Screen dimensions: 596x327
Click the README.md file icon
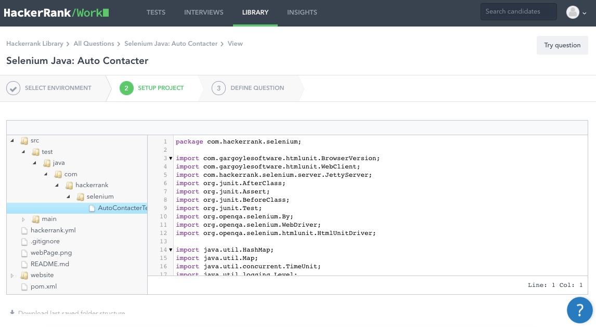24,264
